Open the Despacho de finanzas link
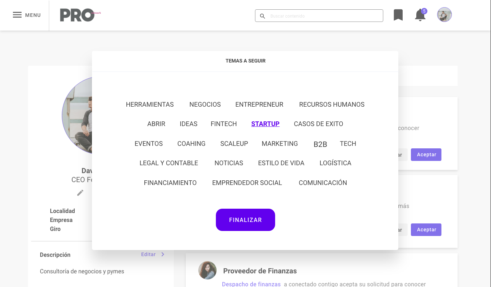 [251, 284]
